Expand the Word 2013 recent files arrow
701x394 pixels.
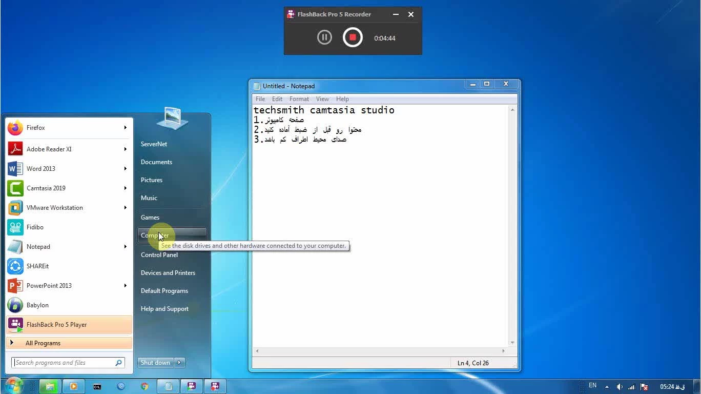pos(125,169)
